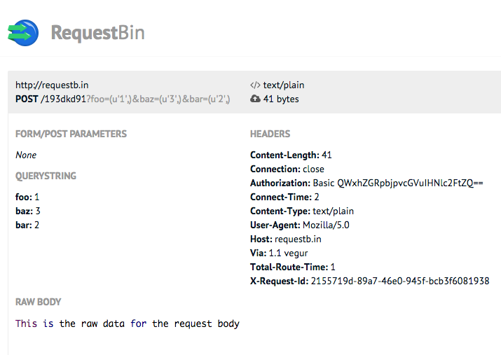
Task: Select the bar: 2 querystring row
Action: pyautogui.click(x=27, y=225)
